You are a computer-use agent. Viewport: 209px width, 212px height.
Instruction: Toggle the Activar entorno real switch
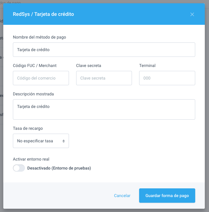[x=19, y=168]
